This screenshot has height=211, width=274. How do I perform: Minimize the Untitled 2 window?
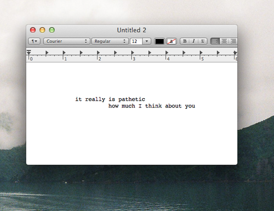click(42, 30)
